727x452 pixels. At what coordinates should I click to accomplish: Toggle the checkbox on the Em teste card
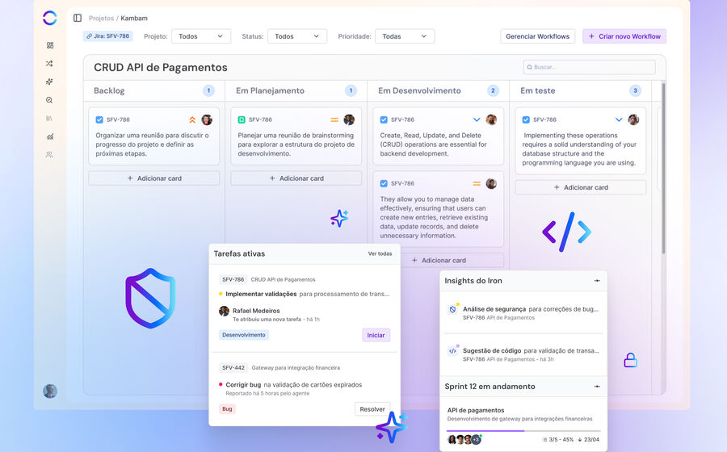pyautogui.click(x=526, y=119)
